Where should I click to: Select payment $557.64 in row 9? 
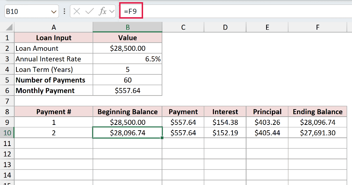(183, 122)
